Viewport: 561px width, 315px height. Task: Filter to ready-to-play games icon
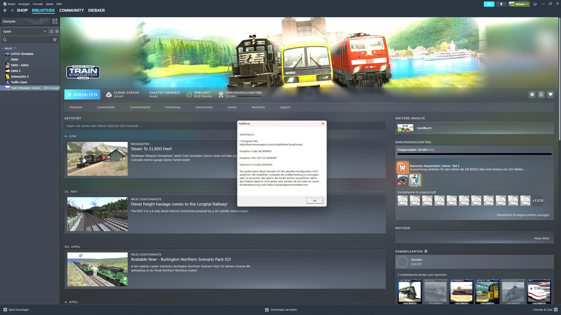tap(57, 31)
